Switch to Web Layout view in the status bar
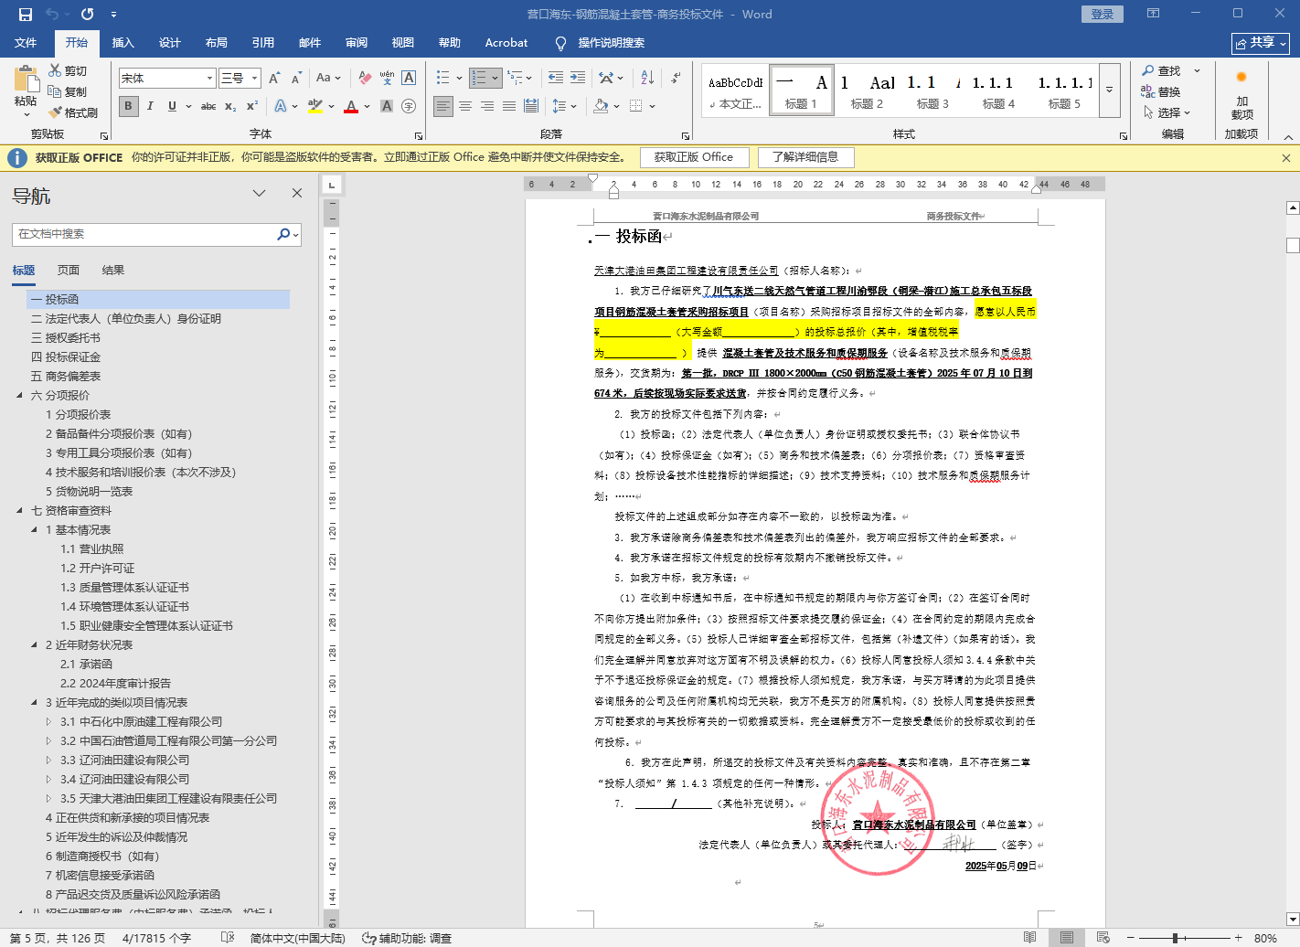Image resolution: width=1300 pixels, height=947 pixels. pyautogui.click(x=1103, y=938)
